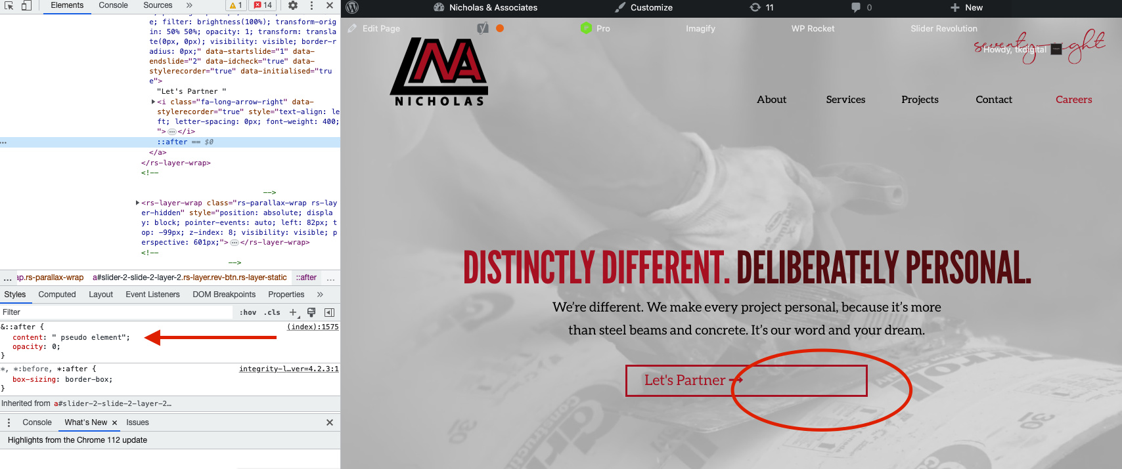Open DevTools three-dot customize menu
Screen dimensions: 1122x469
click(311, 5)
